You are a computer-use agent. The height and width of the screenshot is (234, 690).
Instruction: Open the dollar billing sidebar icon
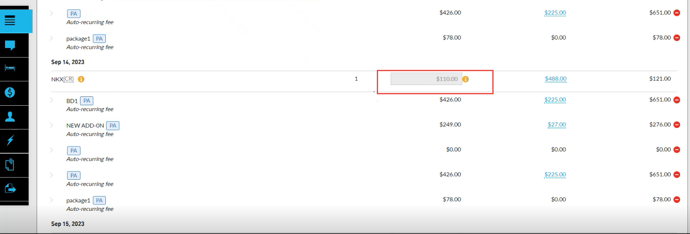(x=10, y=93)
